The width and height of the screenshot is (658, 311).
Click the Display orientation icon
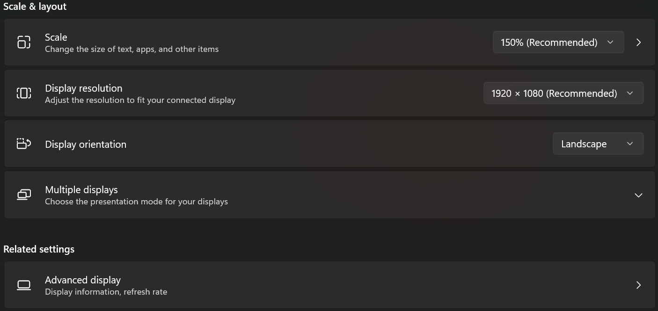(x=23, y=144)
